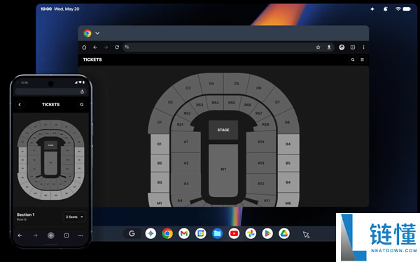Open the 2 Seats dropdown on phone

pyautogui.click(x=74, y=217)
